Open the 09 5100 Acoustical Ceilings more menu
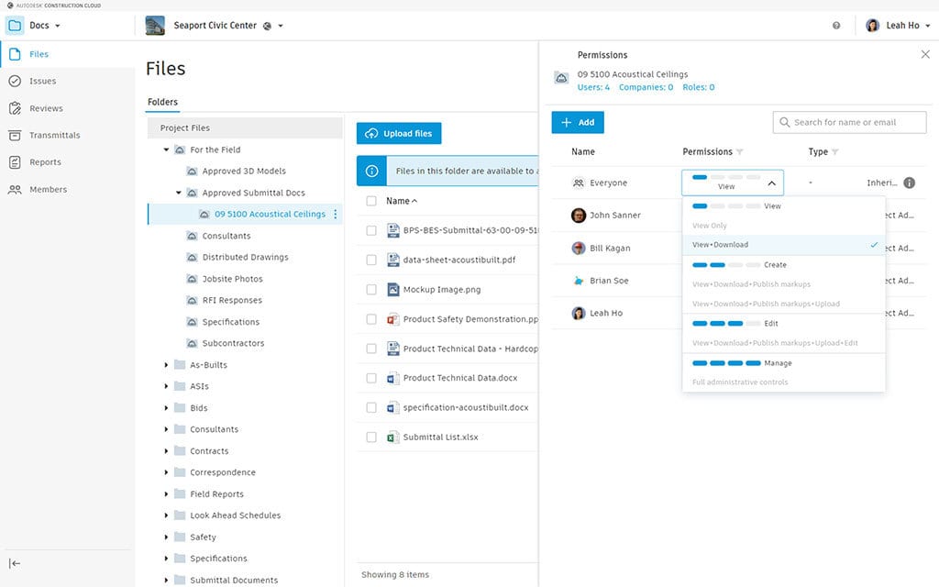The height and width of the screenshot is (587, 939). 336,214
